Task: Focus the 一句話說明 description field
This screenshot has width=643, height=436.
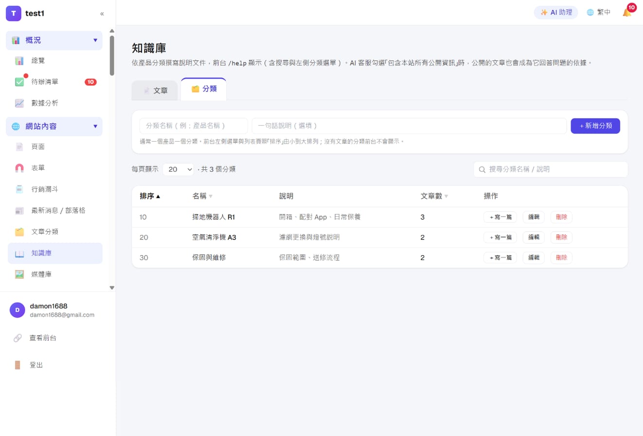Action: tap(409, 126)
